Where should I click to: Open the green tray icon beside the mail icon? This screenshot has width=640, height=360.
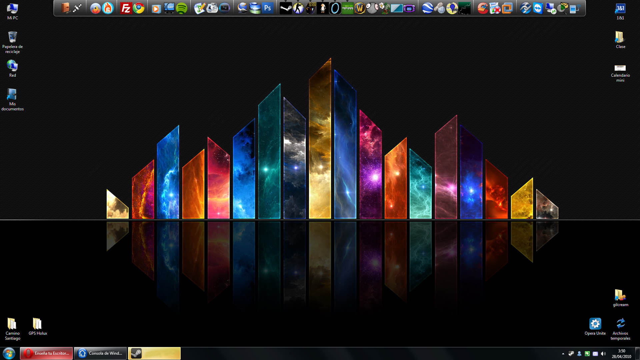pos(587,354)
